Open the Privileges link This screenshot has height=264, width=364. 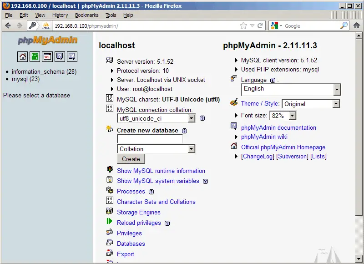(x=129, y=234)
